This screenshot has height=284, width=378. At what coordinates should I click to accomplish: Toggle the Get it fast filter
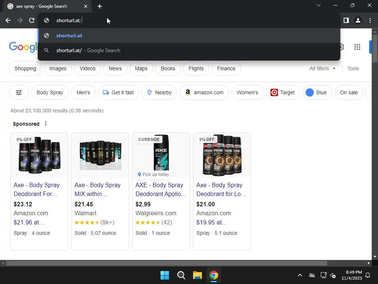pos(118,92)
